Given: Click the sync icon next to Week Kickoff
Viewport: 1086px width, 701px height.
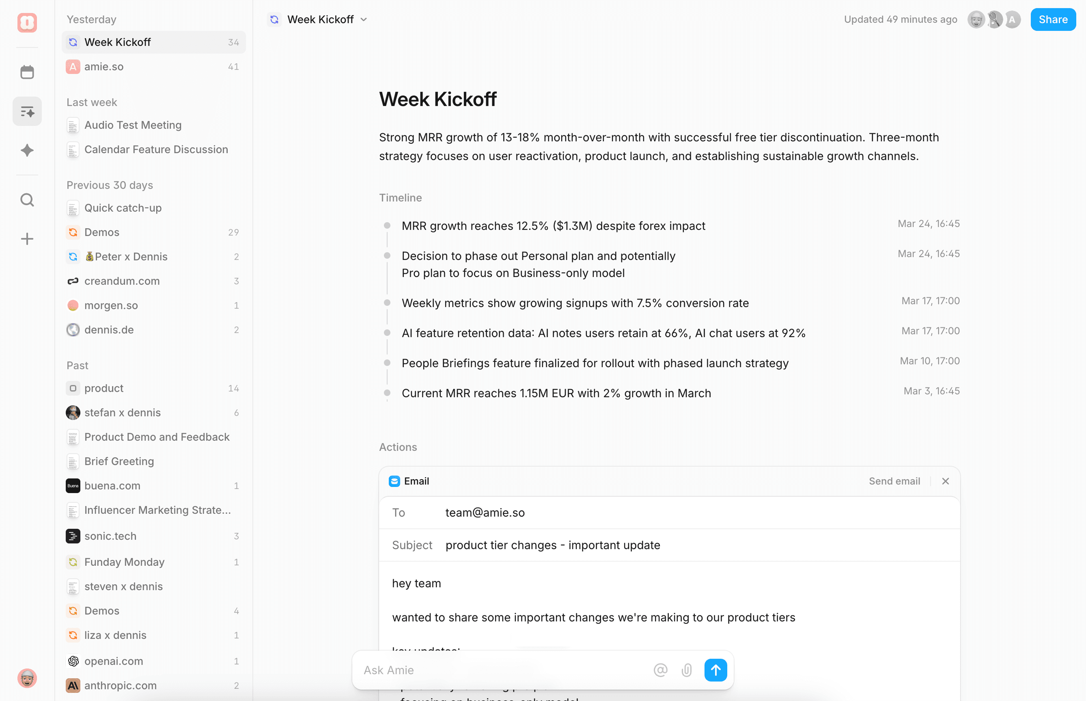Looking at the screenshot, I should coord(274,19).
